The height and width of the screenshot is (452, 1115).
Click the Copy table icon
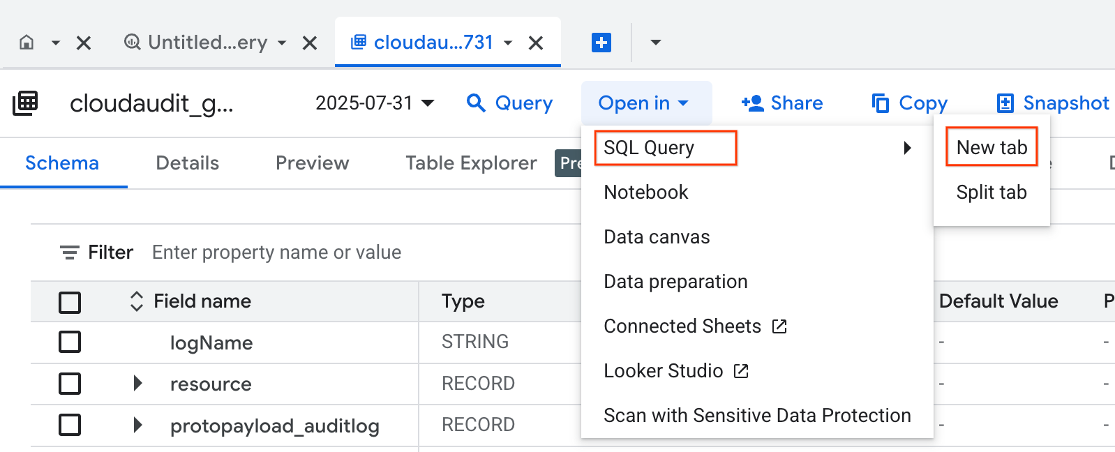tap(881, 103)
